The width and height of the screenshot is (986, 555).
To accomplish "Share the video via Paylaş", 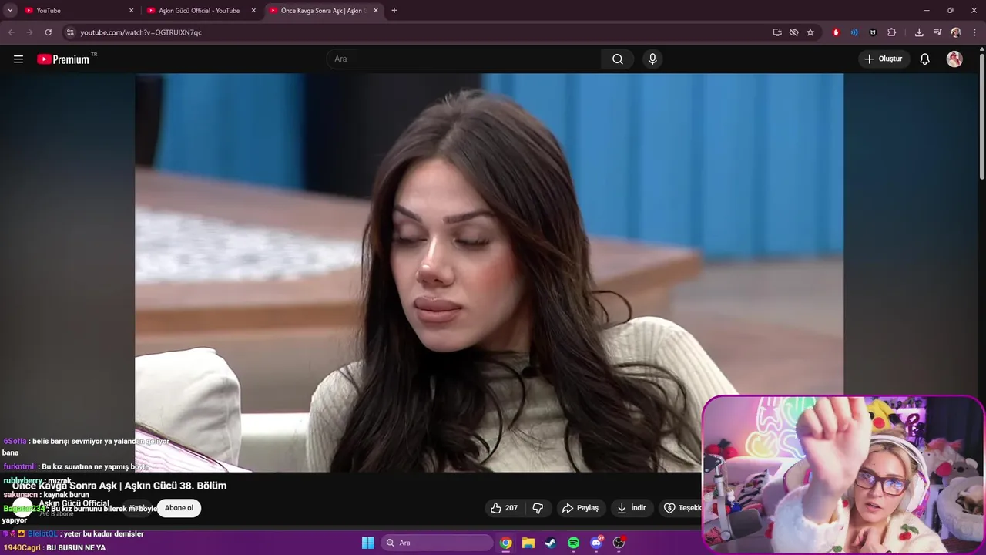I will pyautogui.click(x=581, y=508).
